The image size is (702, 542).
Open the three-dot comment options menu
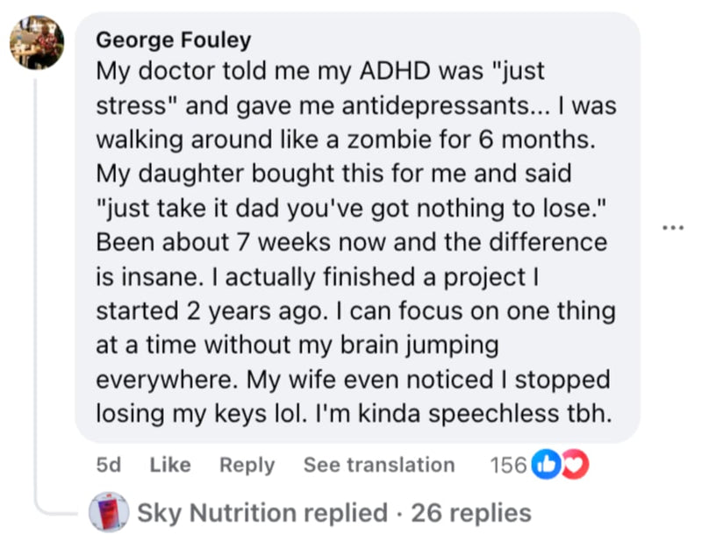coord(673,227)
